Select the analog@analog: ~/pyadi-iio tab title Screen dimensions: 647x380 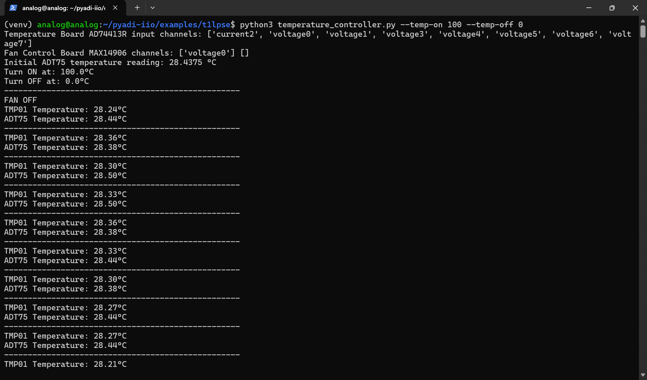point(63,8)
